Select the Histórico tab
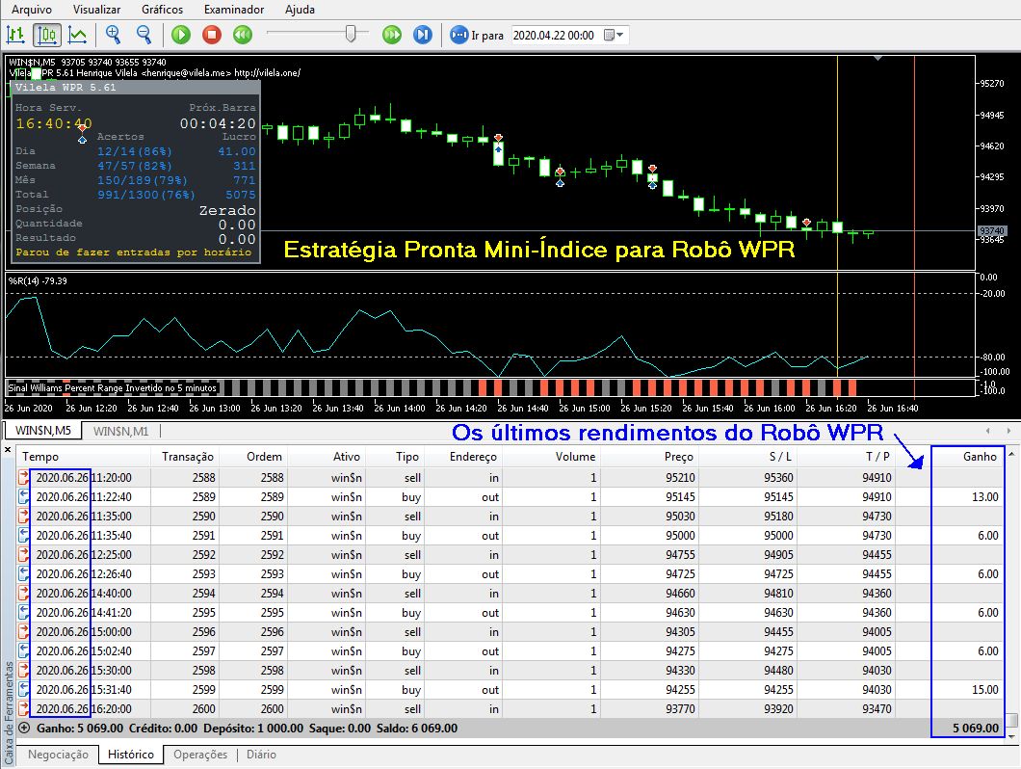This screenshot has width=1021, height=769. click(x=131, y=754)
